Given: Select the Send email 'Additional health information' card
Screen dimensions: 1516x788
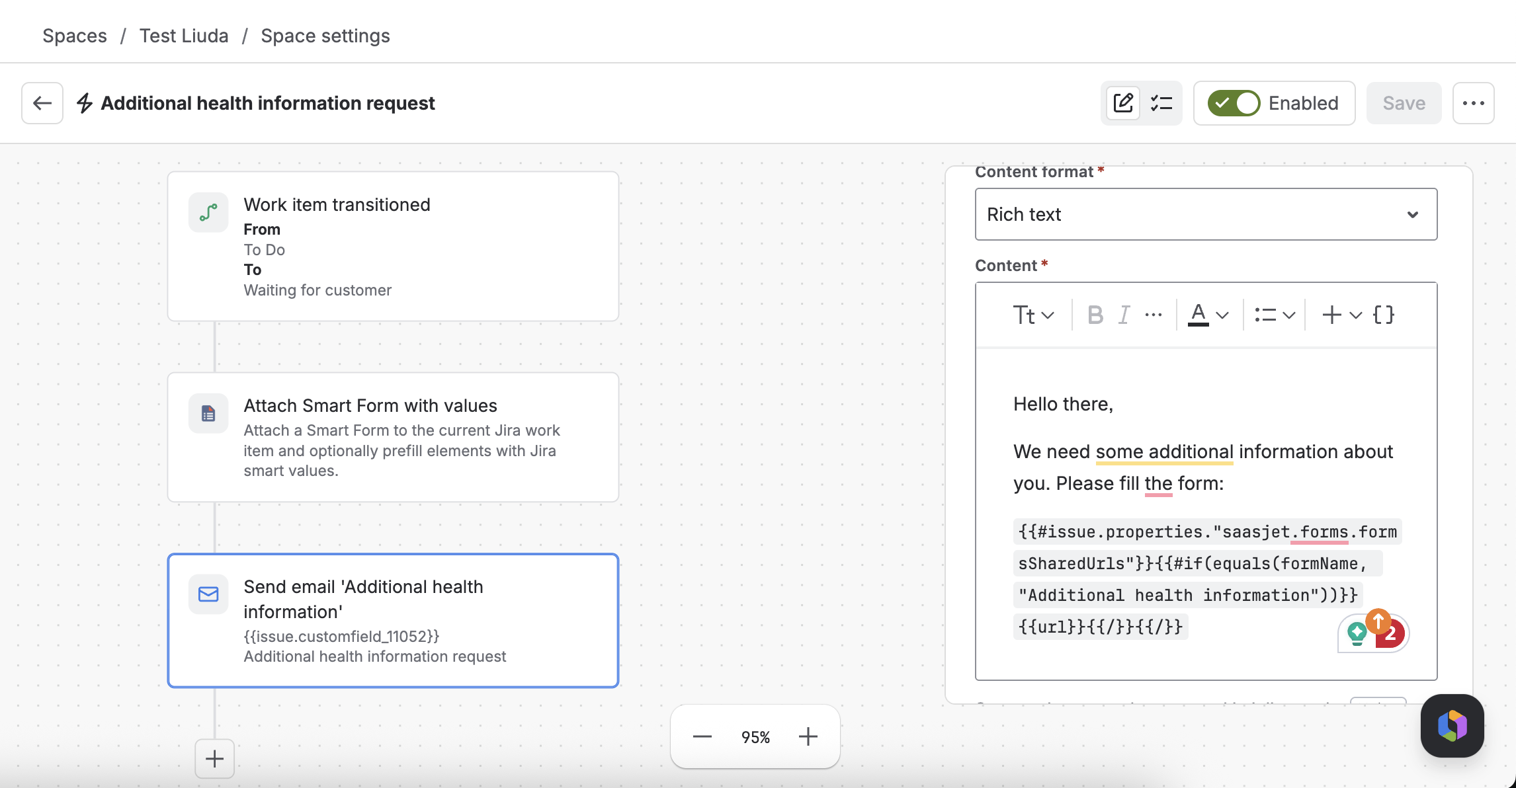Looking at the screenshot, I should pos(393,621).
